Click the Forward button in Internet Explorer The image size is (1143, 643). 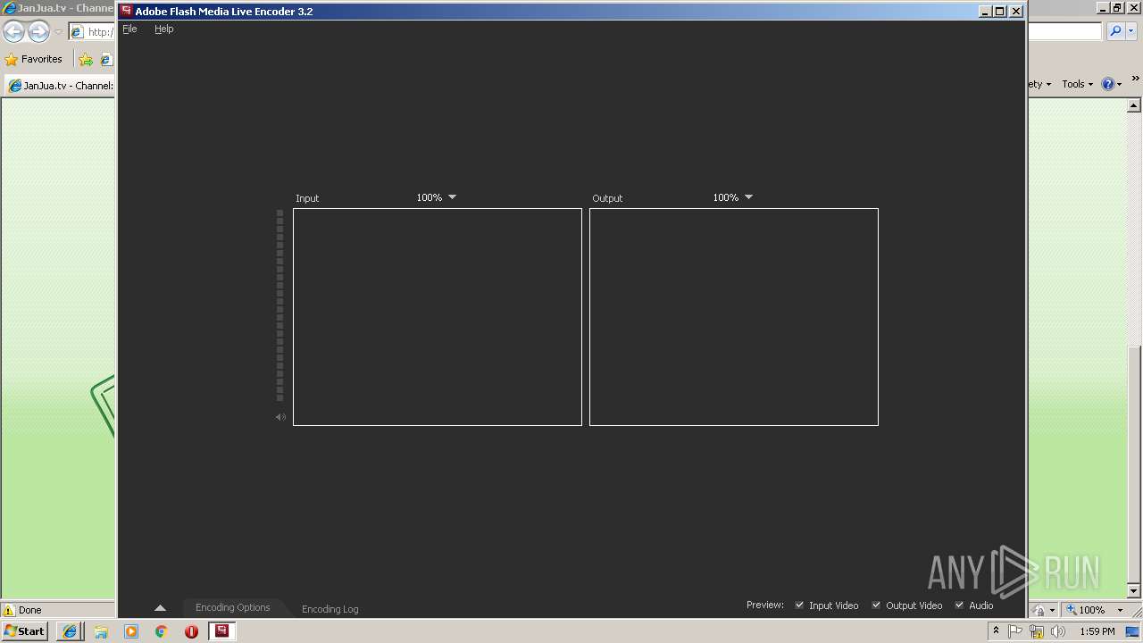(38, 32)
